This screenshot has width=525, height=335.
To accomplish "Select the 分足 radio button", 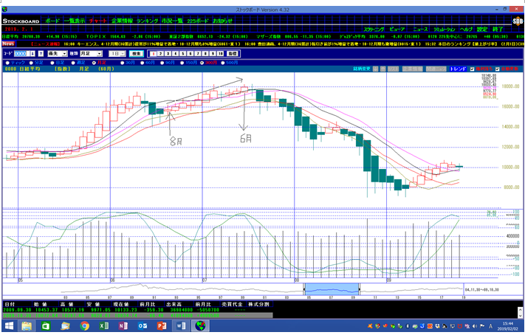I will click(31, 63).
